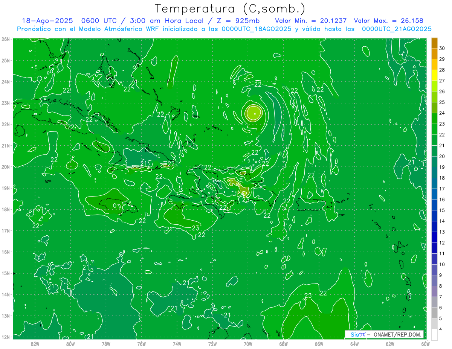Image resolution: width=452 pixels, height=349 pixels.
Task: Click the "12N" latitude axis label
Action: coord(6,337)
